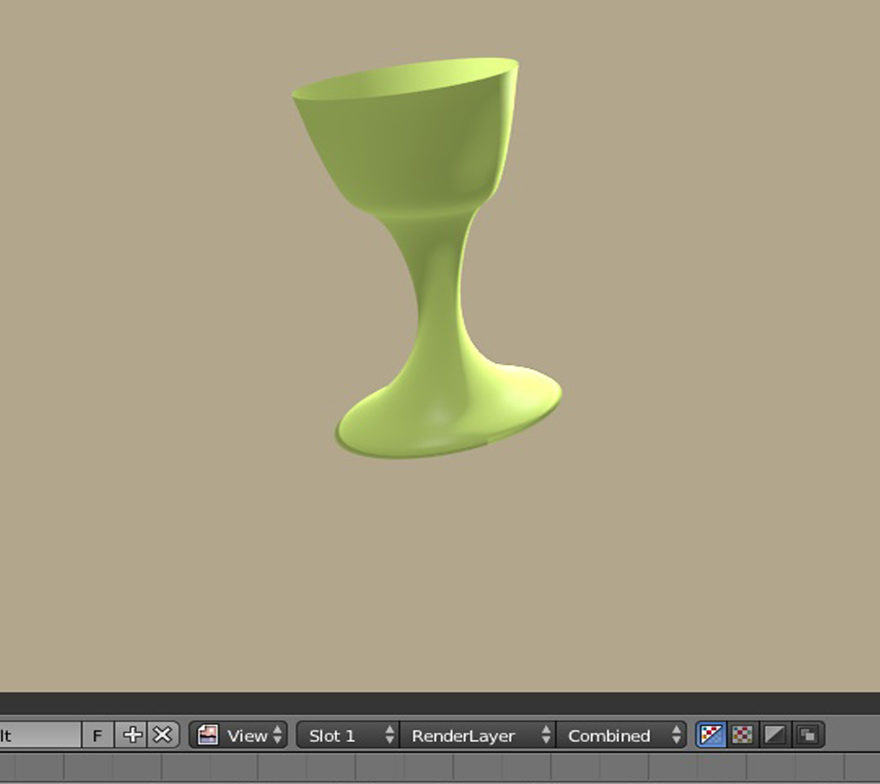Click the X icon to unlink image
The image size is (880, 784).
163,735
